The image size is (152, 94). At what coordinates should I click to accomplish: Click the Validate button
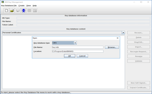[x=139, y=61]
